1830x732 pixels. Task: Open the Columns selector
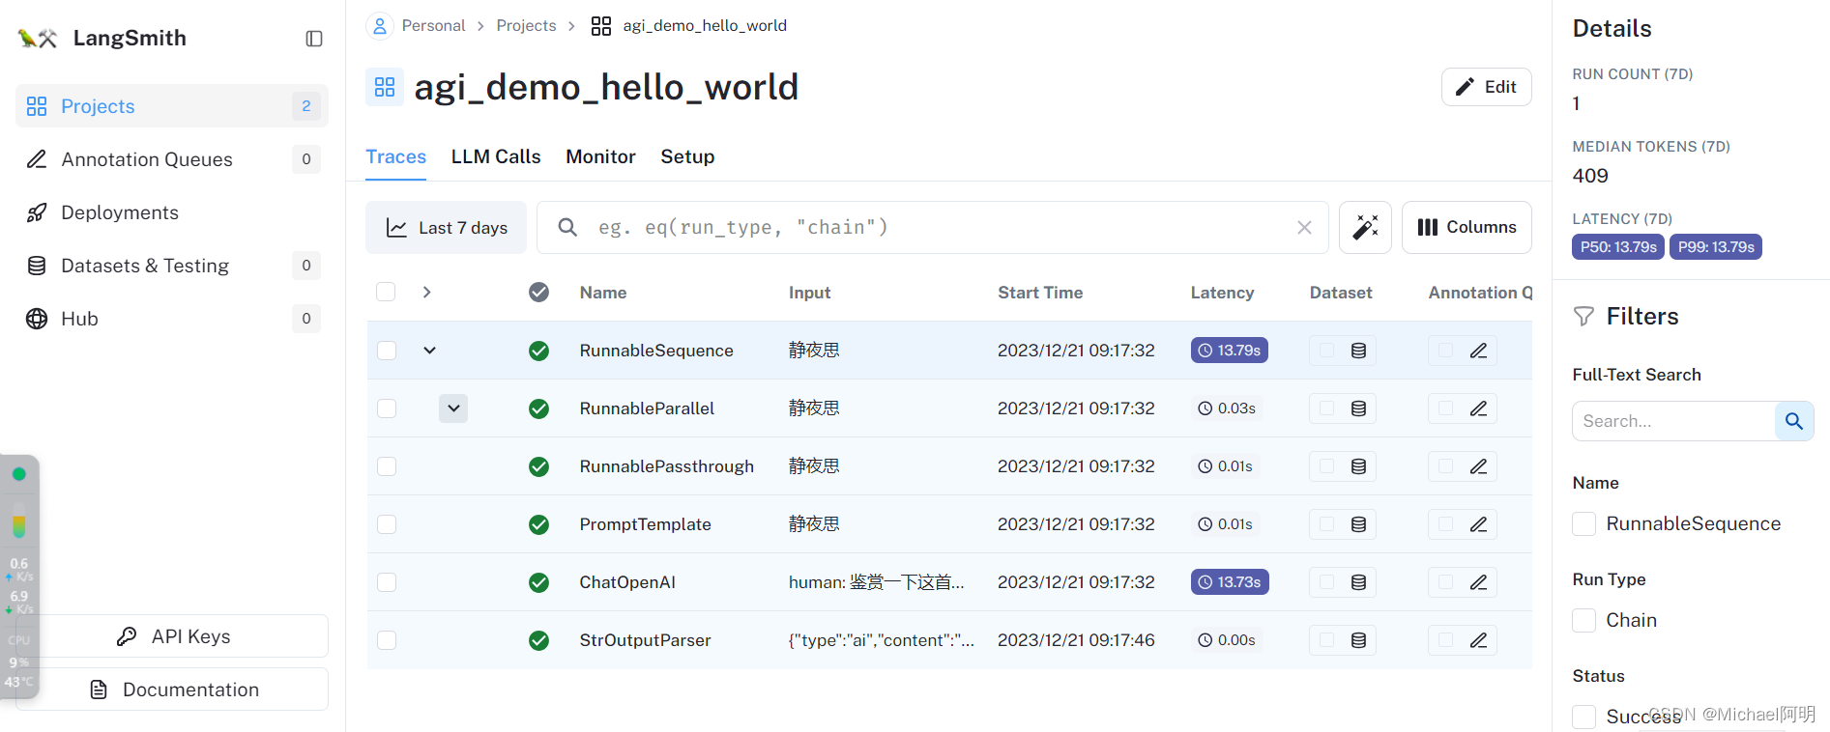pyautogui.click(x=1467, y=227)
